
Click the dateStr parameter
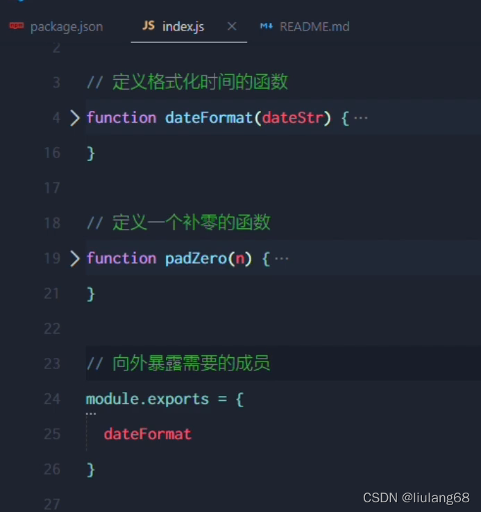pyautogui.click(x=293, y=117)
